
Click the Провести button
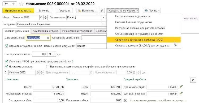(x=64, y=11)
